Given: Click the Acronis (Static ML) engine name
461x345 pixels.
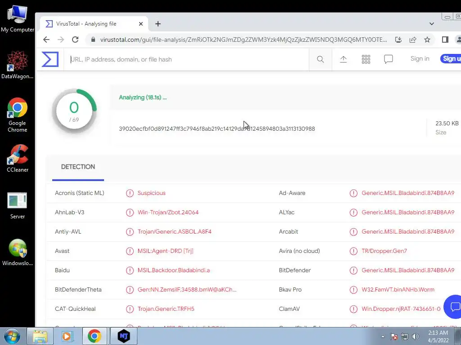Looking at the screenshot, I should 79,193.
